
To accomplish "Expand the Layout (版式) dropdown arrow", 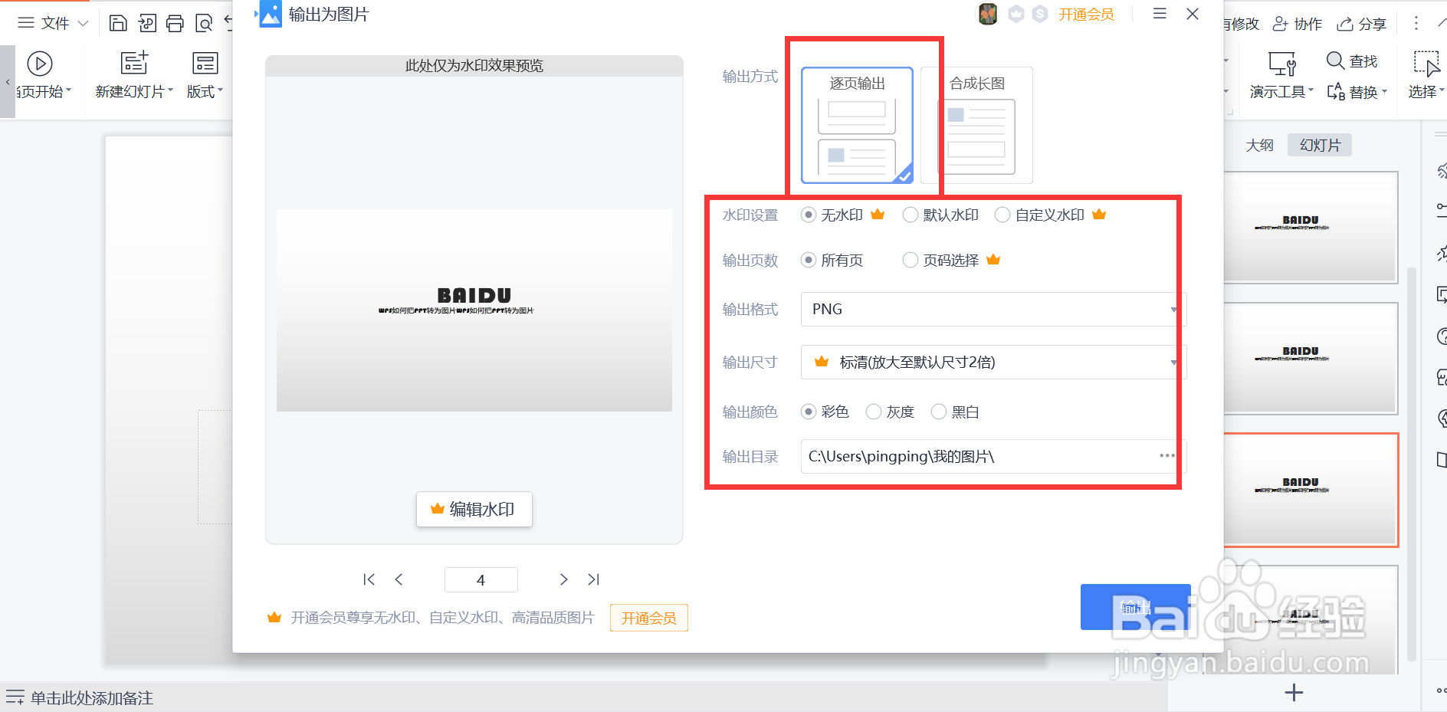I will (220, 90).
